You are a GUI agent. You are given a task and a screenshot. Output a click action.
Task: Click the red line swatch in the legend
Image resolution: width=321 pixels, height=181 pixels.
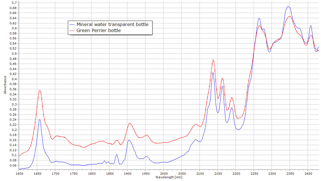(72, 31)
